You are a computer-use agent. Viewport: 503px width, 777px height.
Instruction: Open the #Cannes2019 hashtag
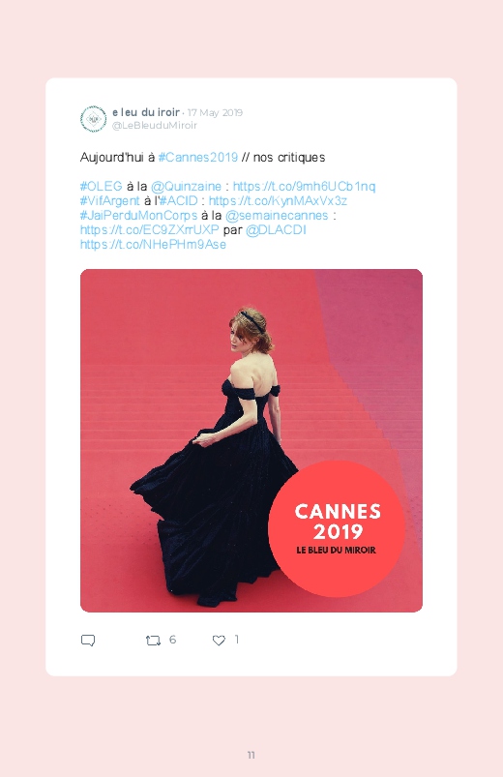pos(198,157)
